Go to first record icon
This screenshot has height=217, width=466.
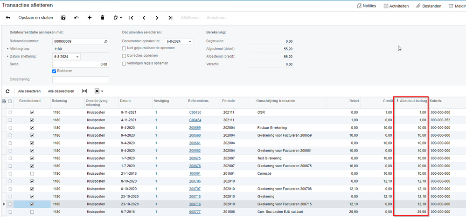[x=132, y=18]
